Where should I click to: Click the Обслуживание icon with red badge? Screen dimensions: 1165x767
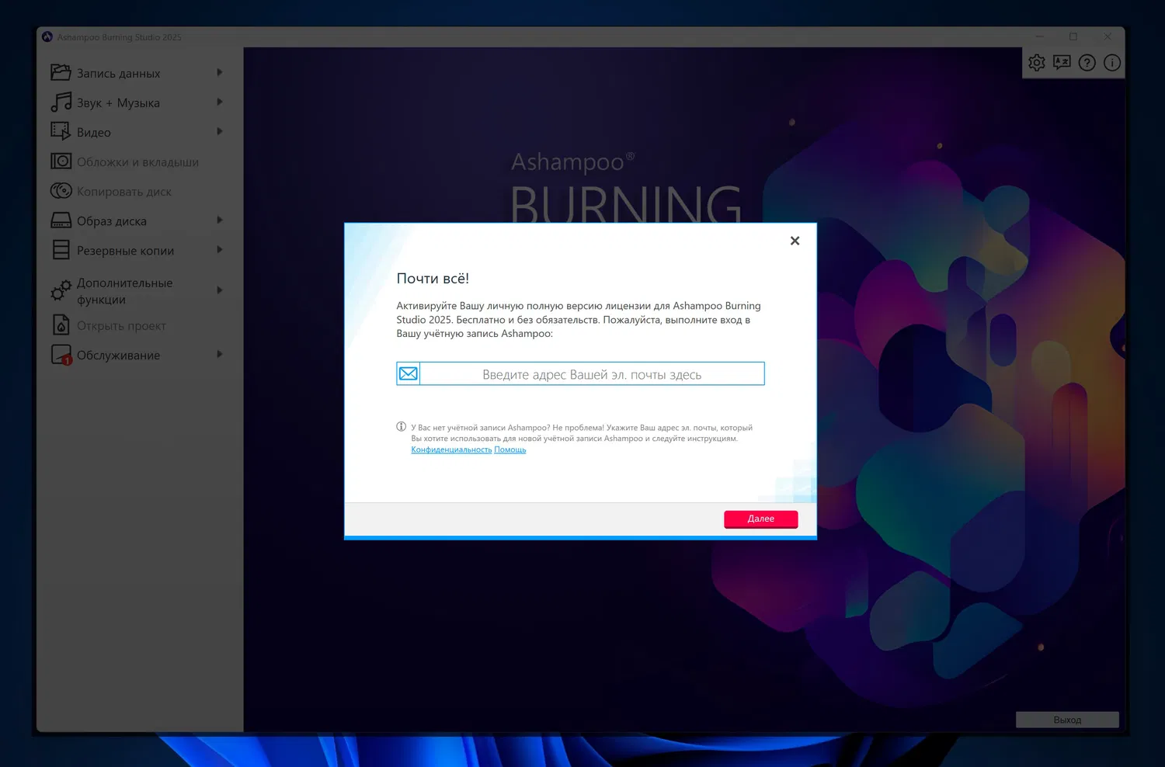pyautogui.click(x=61, y=355)
